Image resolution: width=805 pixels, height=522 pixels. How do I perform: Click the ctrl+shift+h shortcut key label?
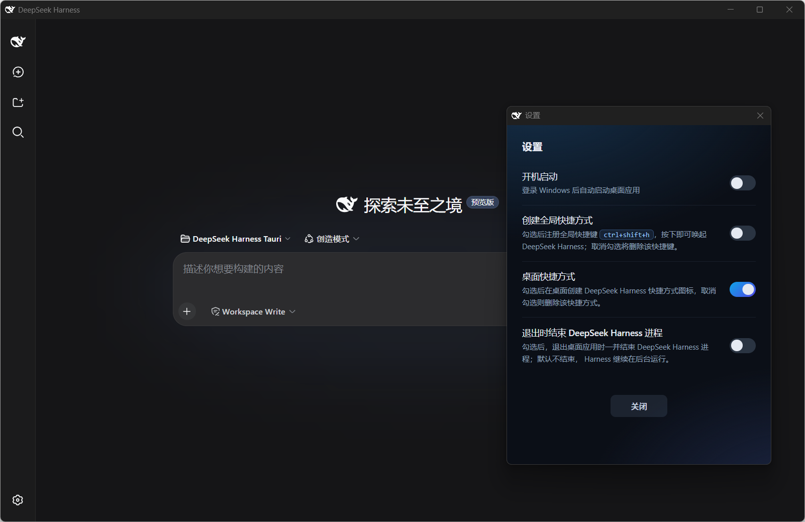627,235
